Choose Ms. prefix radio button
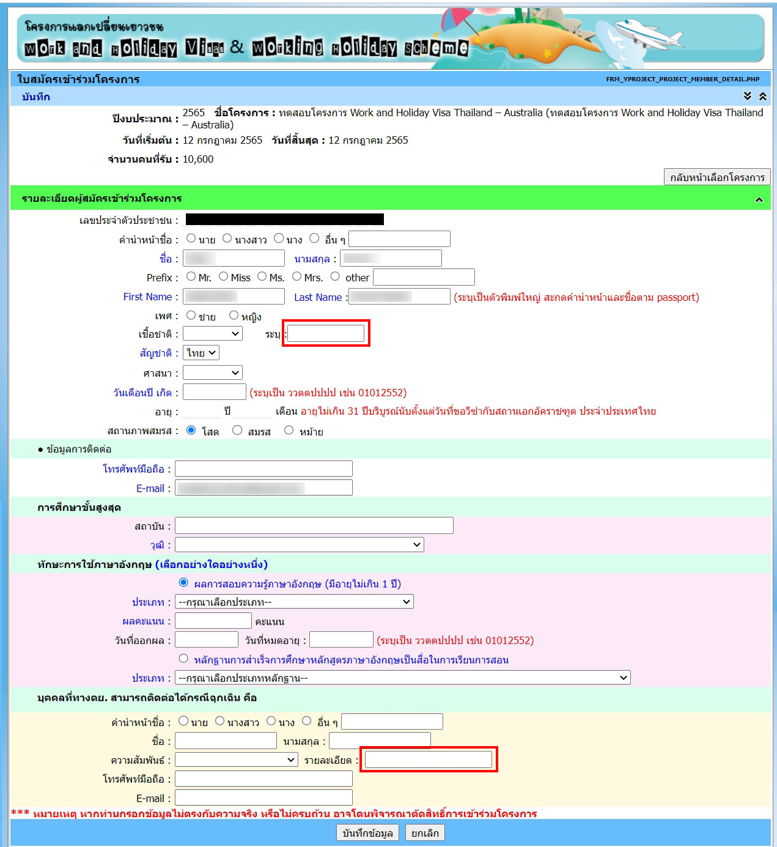 (x=262, y=276)
